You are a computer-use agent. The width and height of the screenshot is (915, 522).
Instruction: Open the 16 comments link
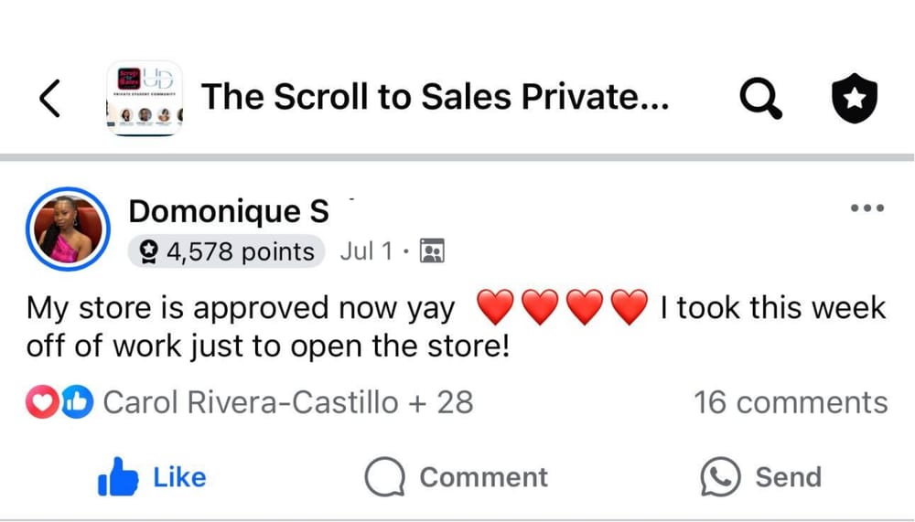click(x=791, y=402)
